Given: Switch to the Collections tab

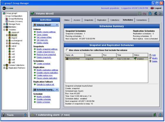Looking at the screenshot, I should pyautogui.click(x=115, y=20).
